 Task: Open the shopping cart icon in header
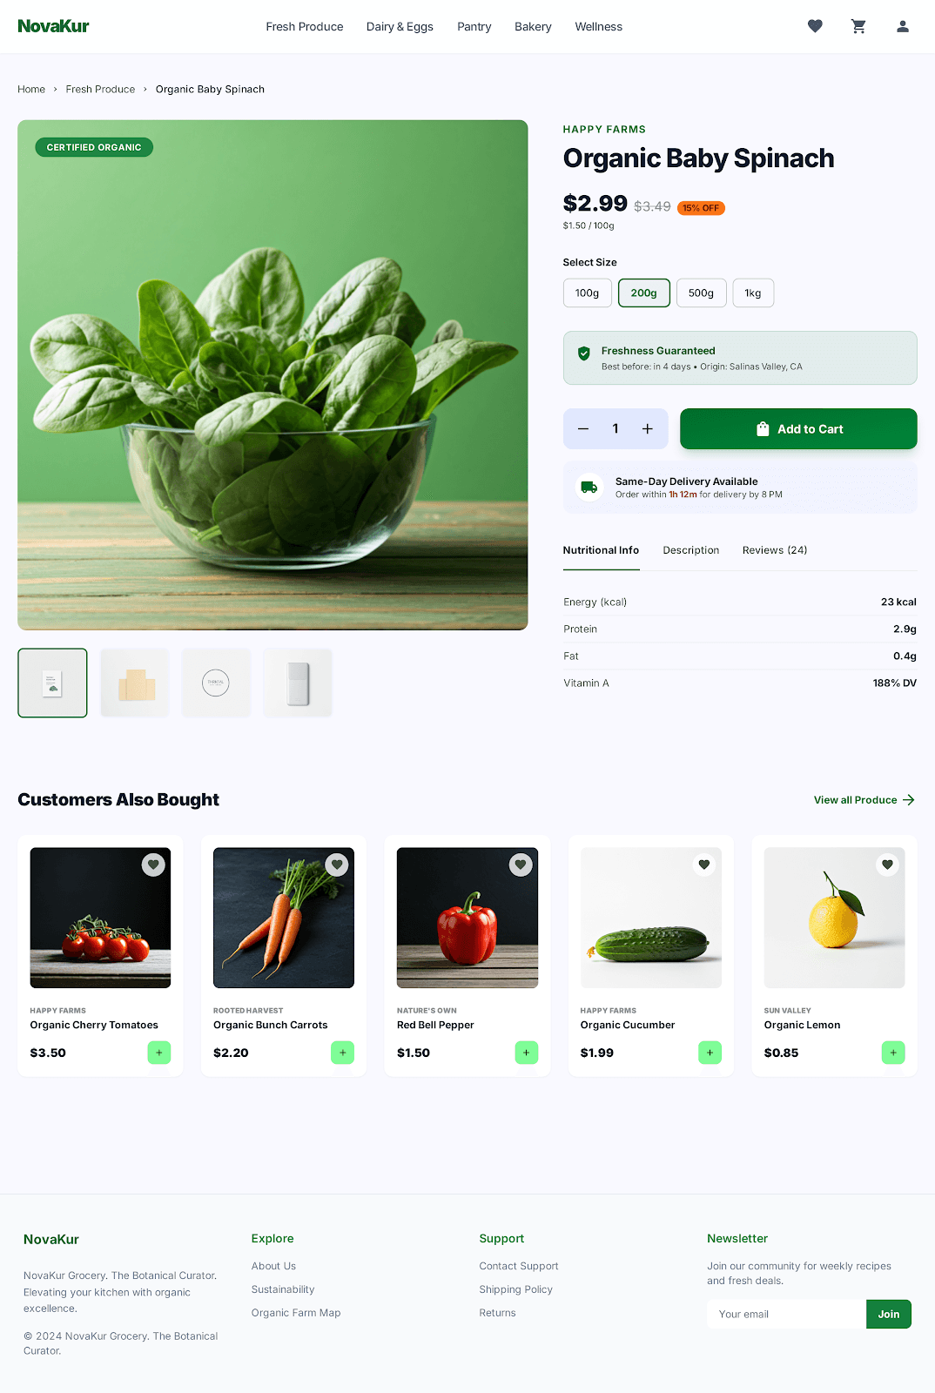pyautogui.click(x=858, y=26)
